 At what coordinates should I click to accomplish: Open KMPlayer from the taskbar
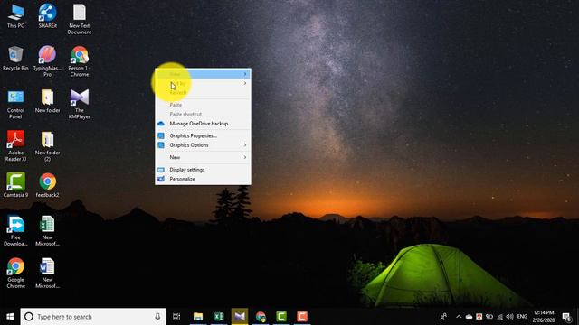point(240,317)
